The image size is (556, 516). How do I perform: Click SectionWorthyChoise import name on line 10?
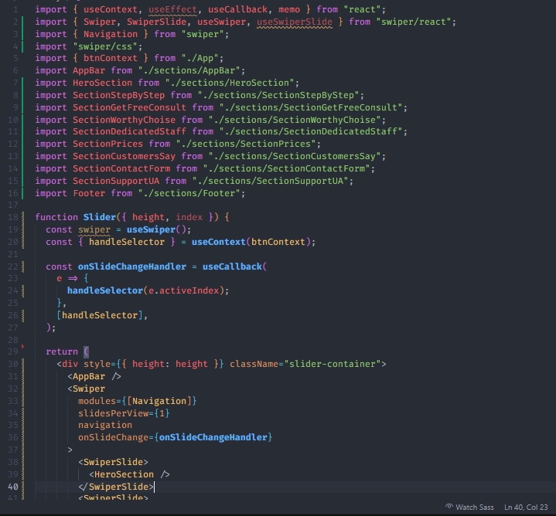(x=124, y=120)
